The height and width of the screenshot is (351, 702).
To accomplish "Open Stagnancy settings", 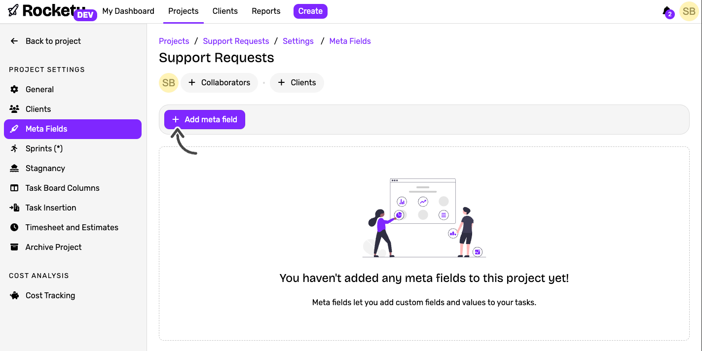I will coord(73,168).
